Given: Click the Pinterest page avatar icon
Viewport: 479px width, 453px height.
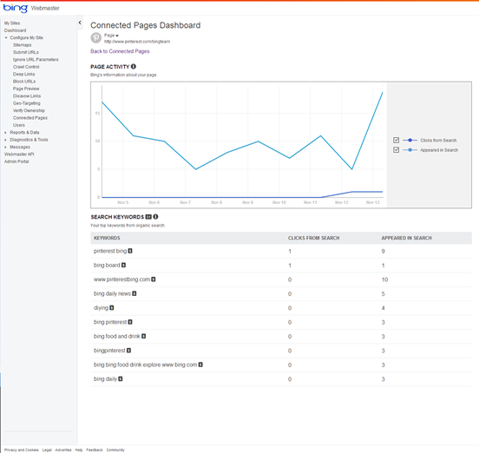Looking at the screenshot, I should coord(96,38).
